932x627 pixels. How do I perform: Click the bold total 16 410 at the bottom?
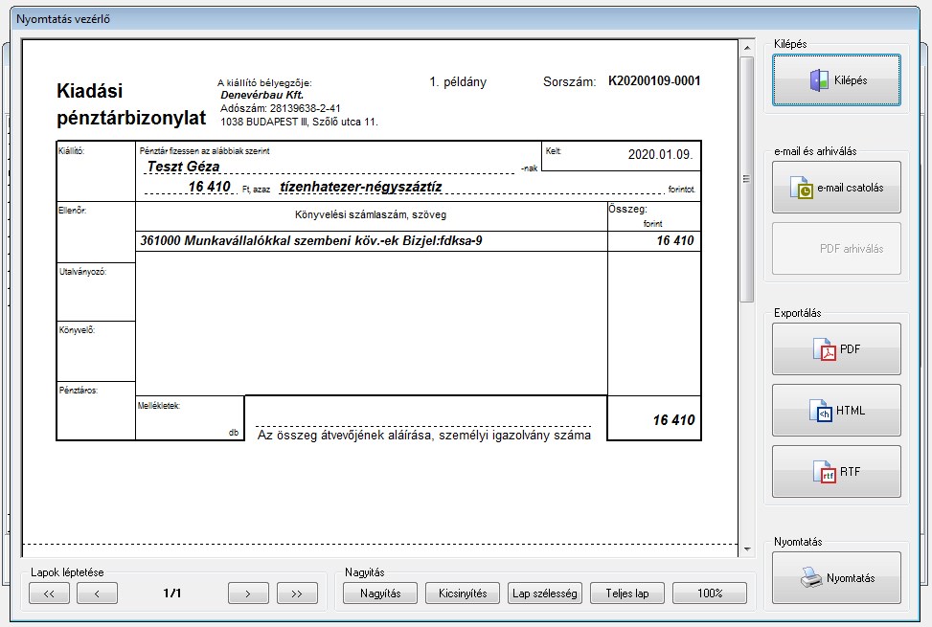coord(673,420)
